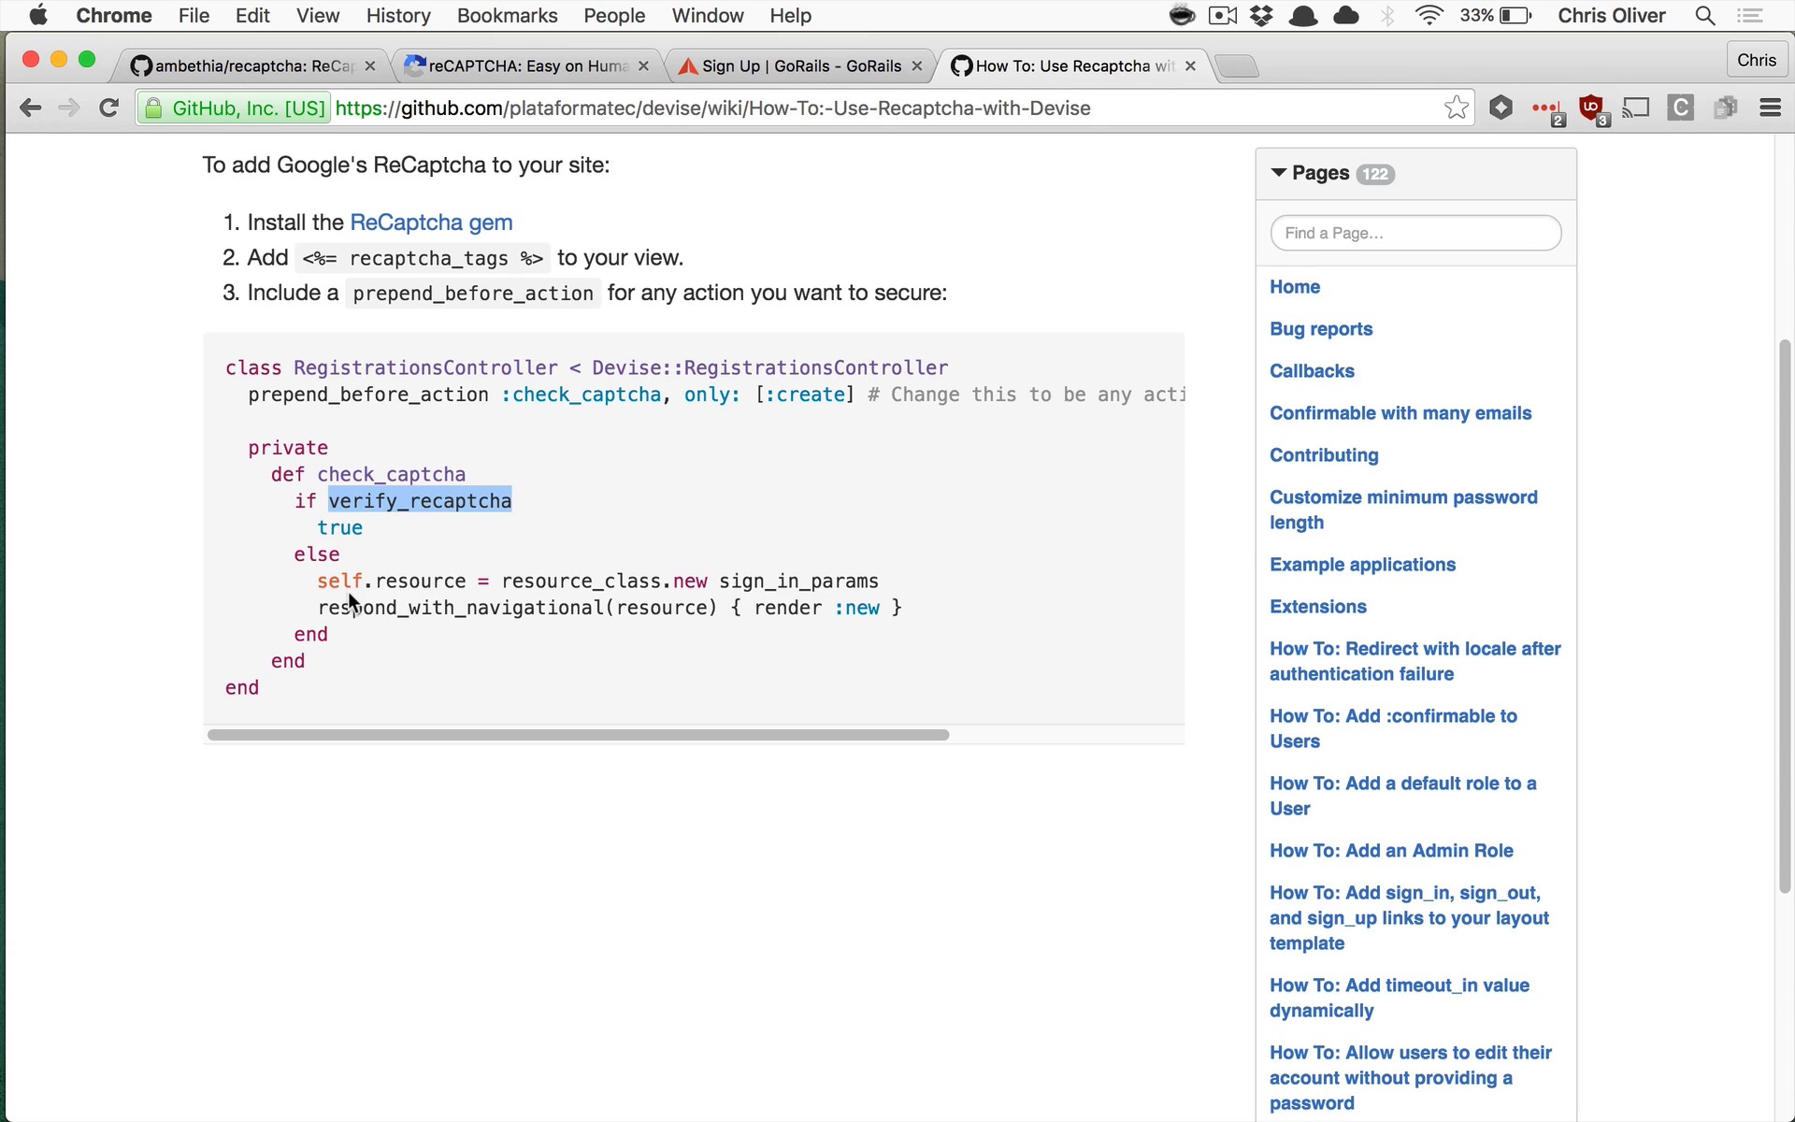Open the People menu
Screen dimensions: 1795x1122
click(x=614, y=16)
